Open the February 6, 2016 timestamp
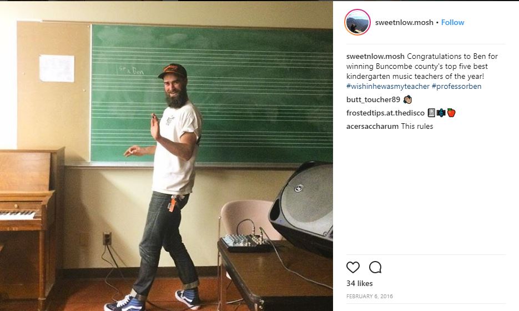 point(369,296)
